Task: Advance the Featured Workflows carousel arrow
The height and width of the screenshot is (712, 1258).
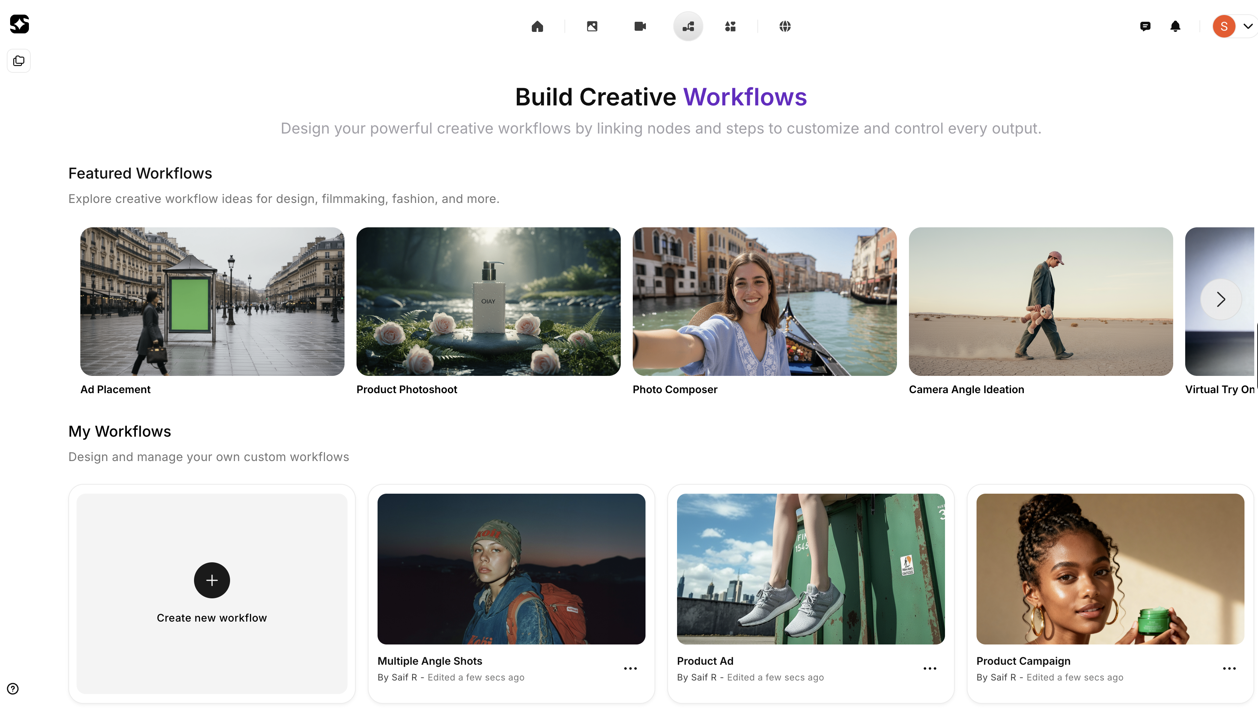Action: pyautogui.click(x=1220, y=299)
